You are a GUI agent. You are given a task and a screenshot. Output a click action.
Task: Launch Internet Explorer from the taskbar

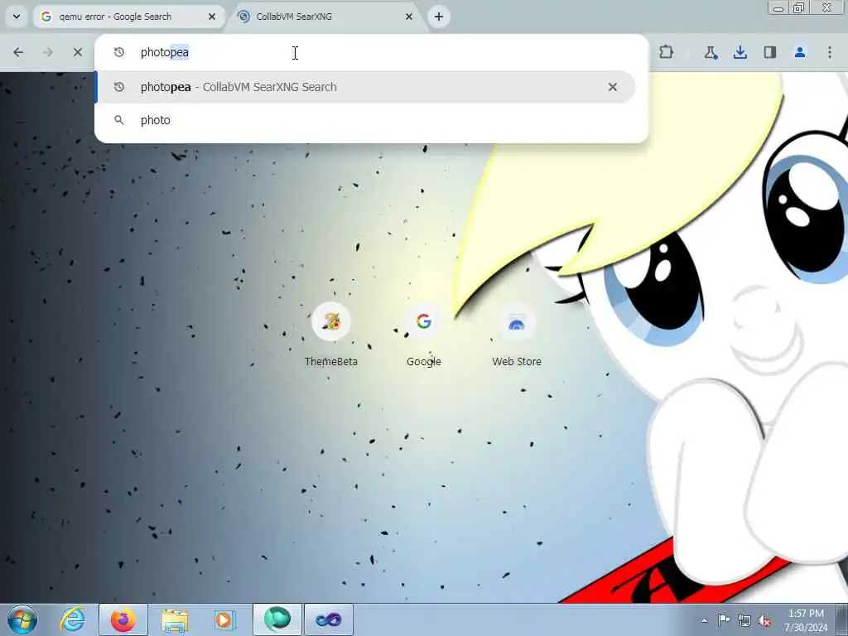(73, 619)
